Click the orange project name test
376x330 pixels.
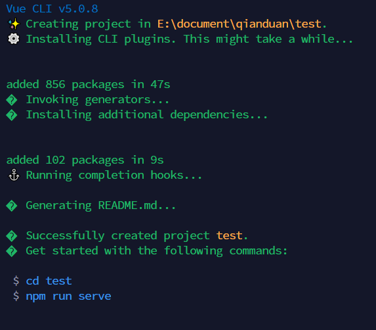coord(230,235)
